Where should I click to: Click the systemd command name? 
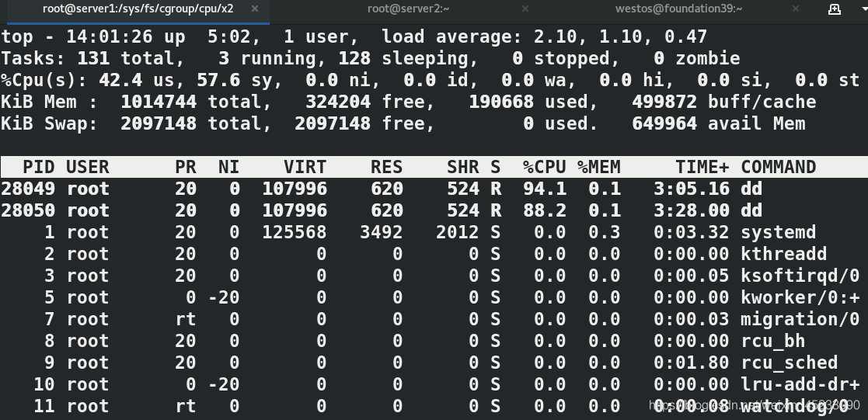pyautogui.click(x=779, y=232)
